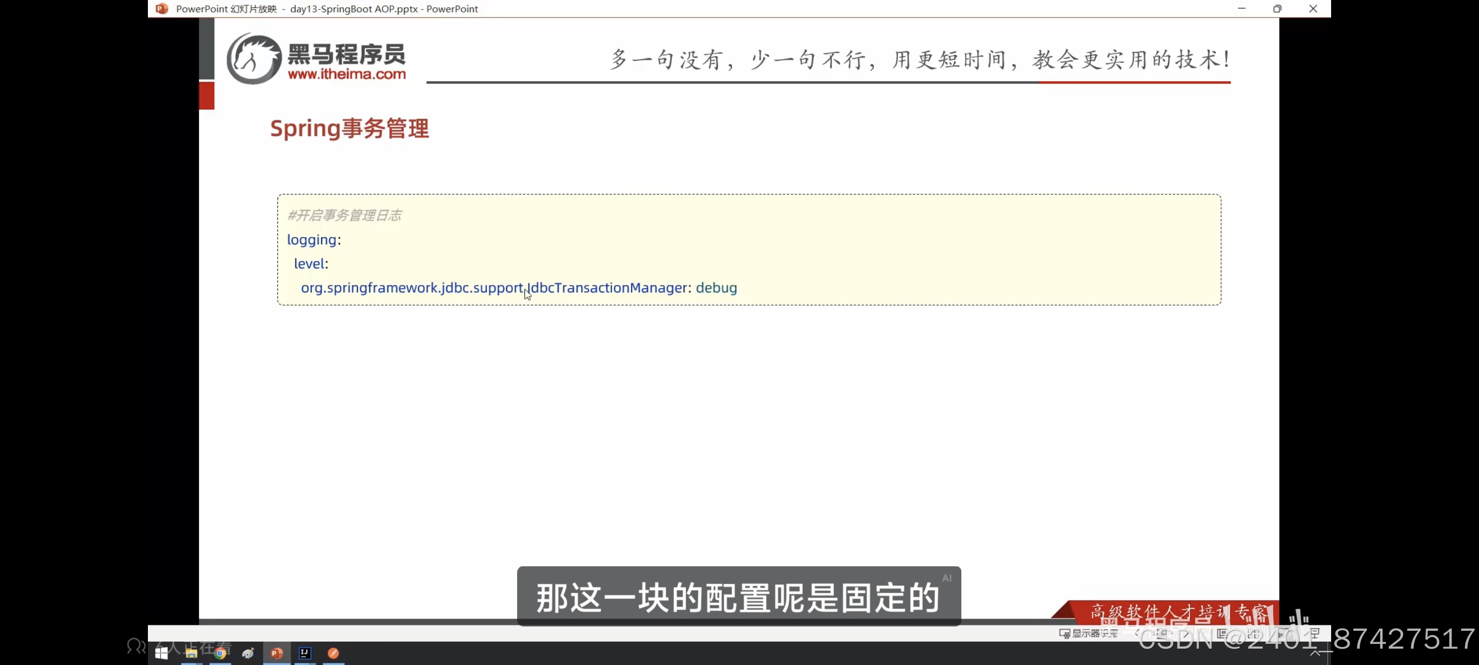This screenshot has width=1479, height=665.
Task: Open File Explorer from the taskbar
Action: [191, 653]
